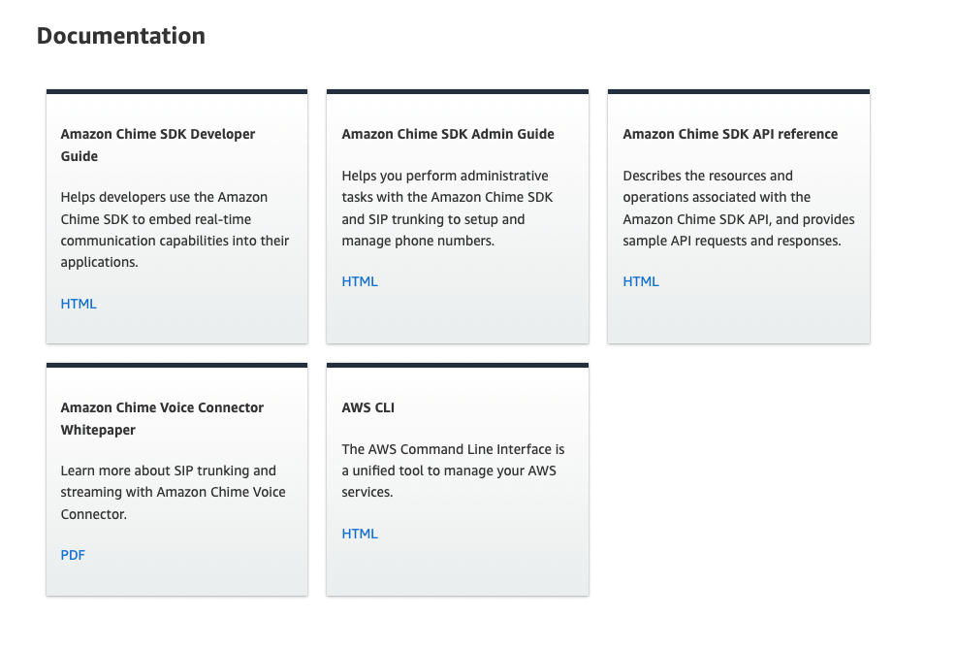This screenshot has height=649, width=957.
Task: Click the Documentation section heading
Action: (121, 36)
